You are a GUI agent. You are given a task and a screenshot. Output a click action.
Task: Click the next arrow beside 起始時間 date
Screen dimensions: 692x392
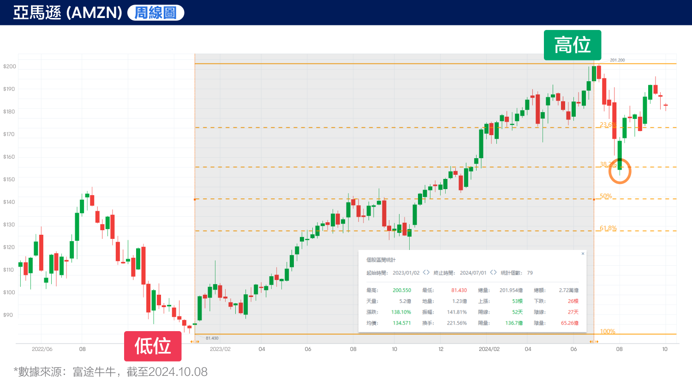coord(428,273)
